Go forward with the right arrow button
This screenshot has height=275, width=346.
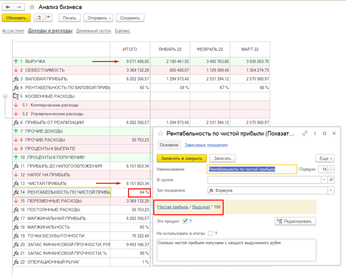19,7
